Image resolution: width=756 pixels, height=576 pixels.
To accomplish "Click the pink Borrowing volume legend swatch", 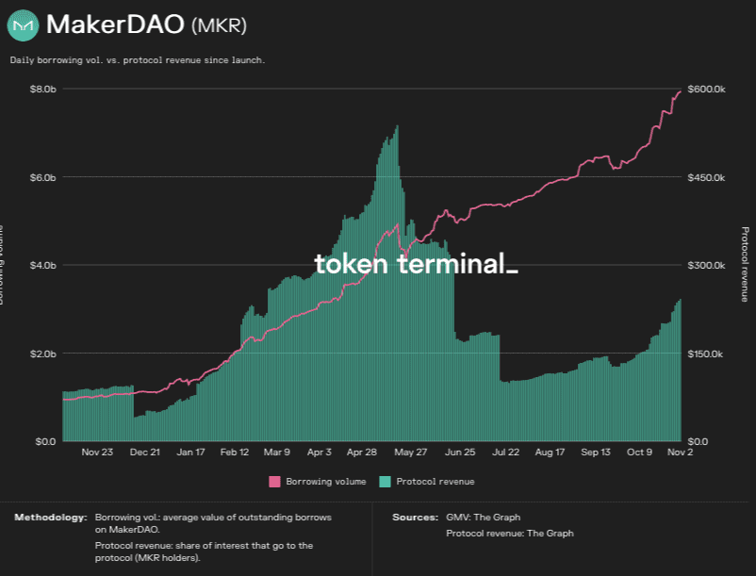I will (275, 482).
